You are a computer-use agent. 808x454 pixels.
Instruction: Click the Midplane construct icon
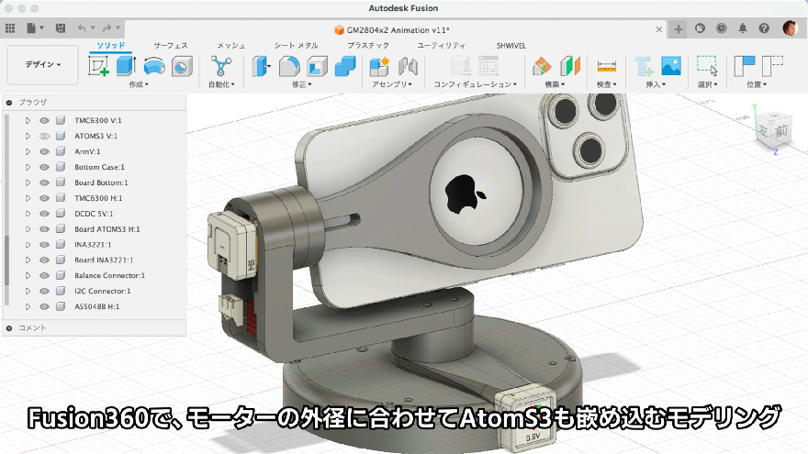point(570,66)
